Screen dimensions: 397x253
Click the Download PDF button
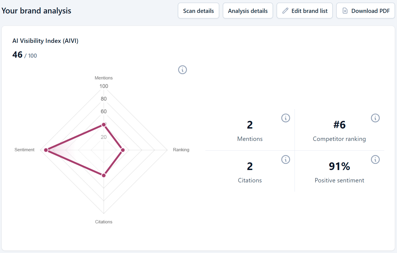click(365, 11)
